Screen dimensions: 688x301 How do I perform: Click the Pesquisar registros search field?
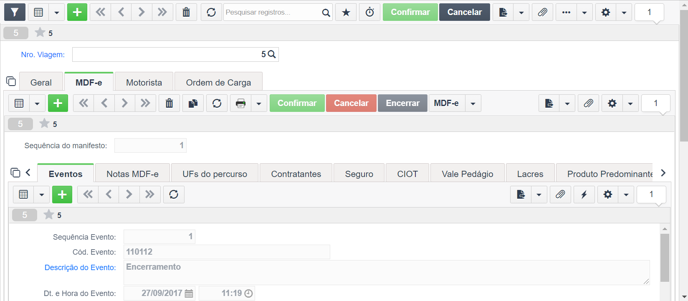click(273, 12)
